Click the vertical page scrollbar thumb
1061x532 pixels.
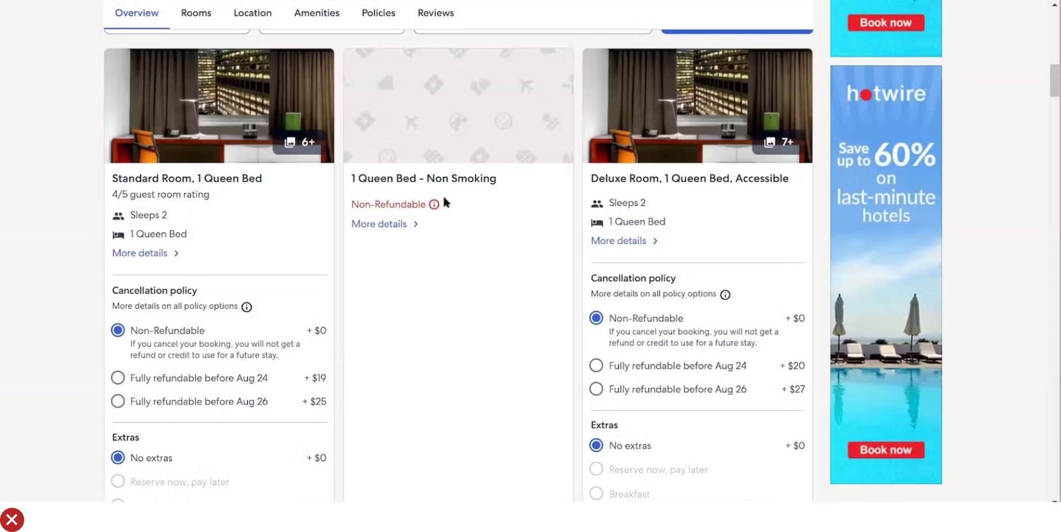click(1055, 81)
